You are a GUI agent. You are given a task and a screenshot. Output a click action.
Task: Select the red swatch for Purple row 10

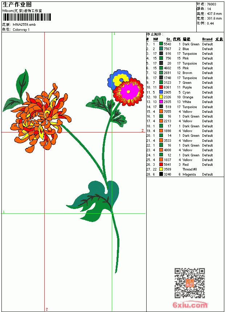click(161, 87)
